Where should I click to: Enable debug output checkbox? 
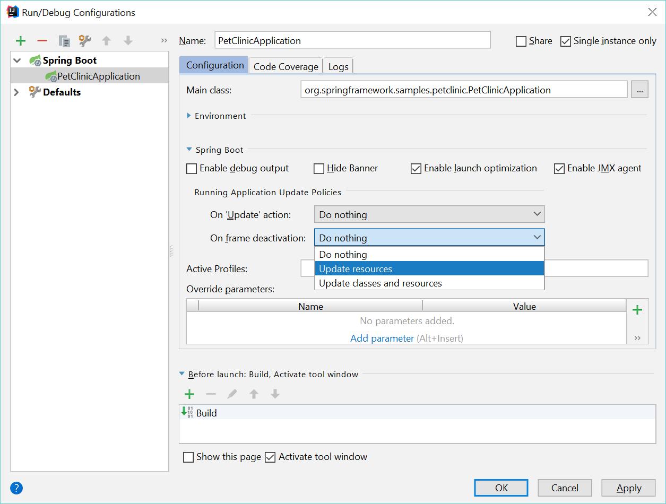(192, 169)
